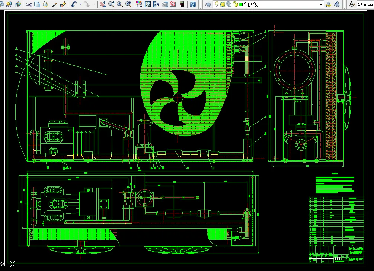Click the Layer Previous icon
374x271 pixels.
coord(337,4)
